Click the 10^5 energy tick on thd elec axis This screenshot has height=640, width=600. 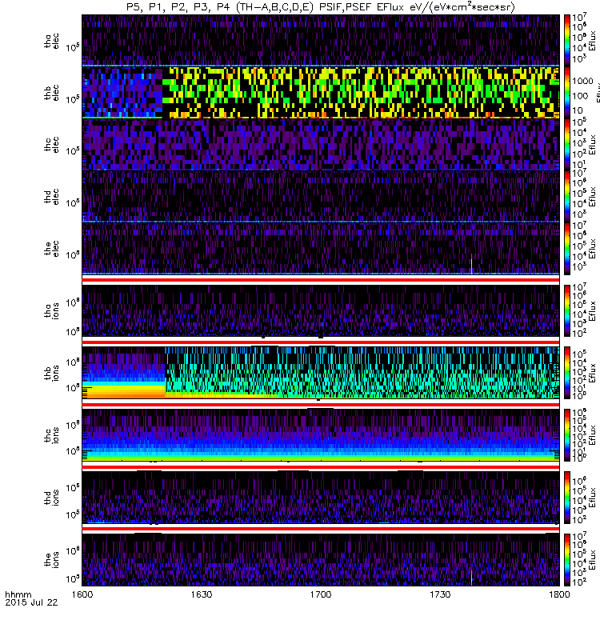[x=73, y=202]
